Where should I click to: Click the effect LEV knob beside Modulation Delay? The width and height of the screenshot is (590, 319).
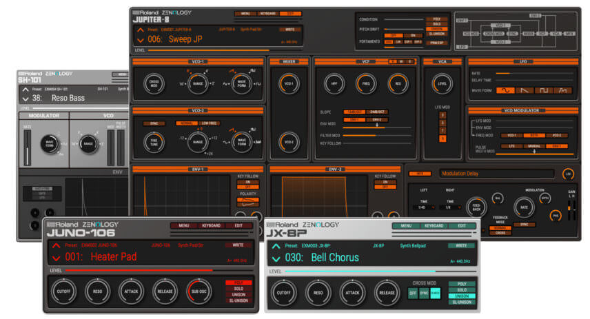pyautogui.click(x=568, y=174)
